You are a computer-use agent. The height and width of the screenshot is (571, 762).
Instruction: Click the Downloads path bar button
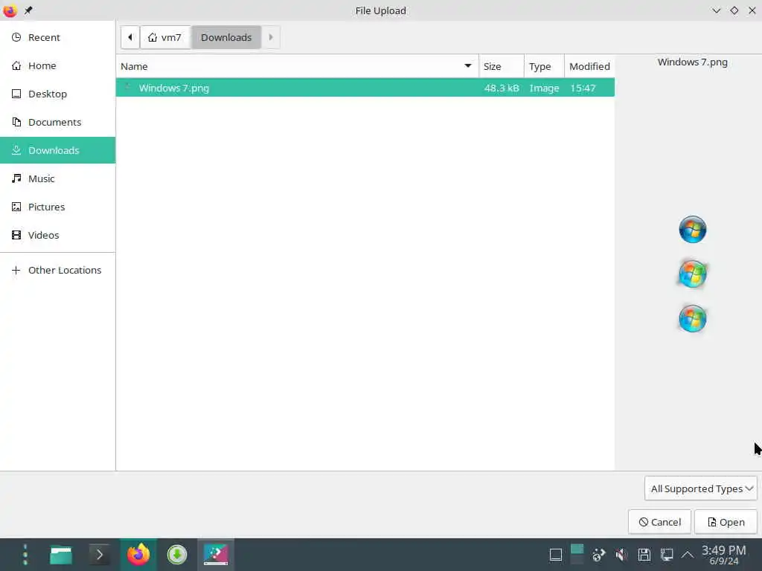tap(226, 37)
